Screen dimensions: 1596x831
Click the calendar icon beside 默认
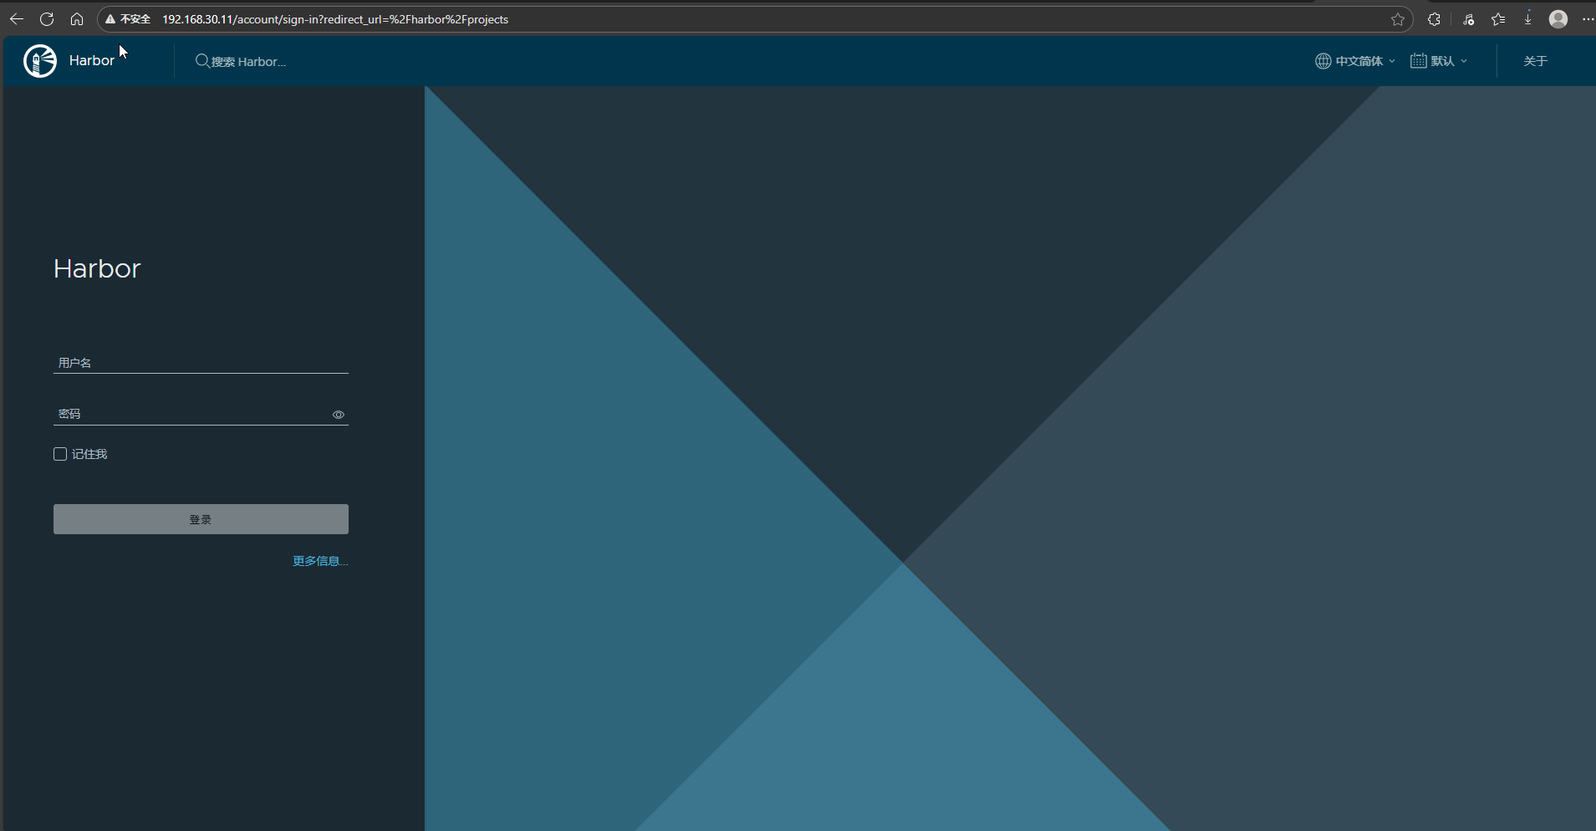point(1419,61)
